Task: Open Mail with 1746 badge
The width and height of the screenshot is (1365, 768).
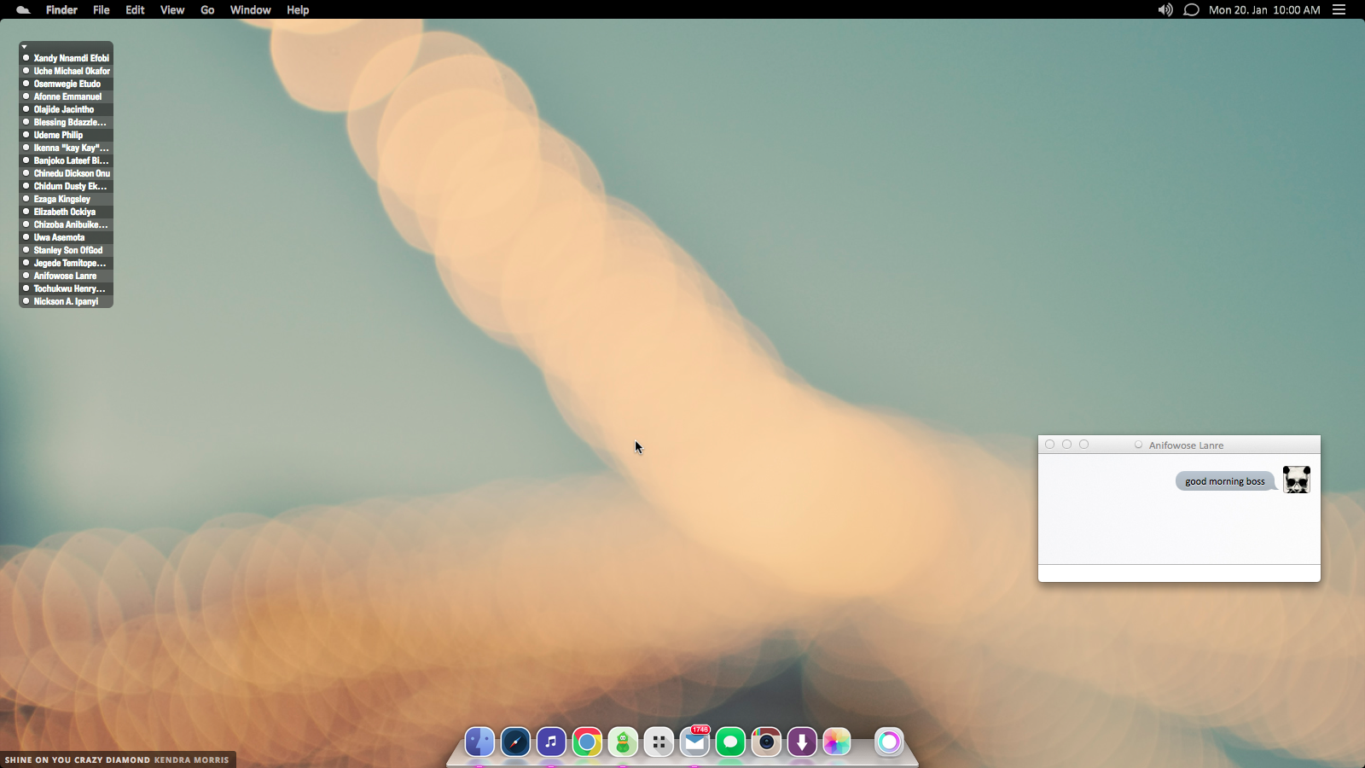Action: coord(695,742)
